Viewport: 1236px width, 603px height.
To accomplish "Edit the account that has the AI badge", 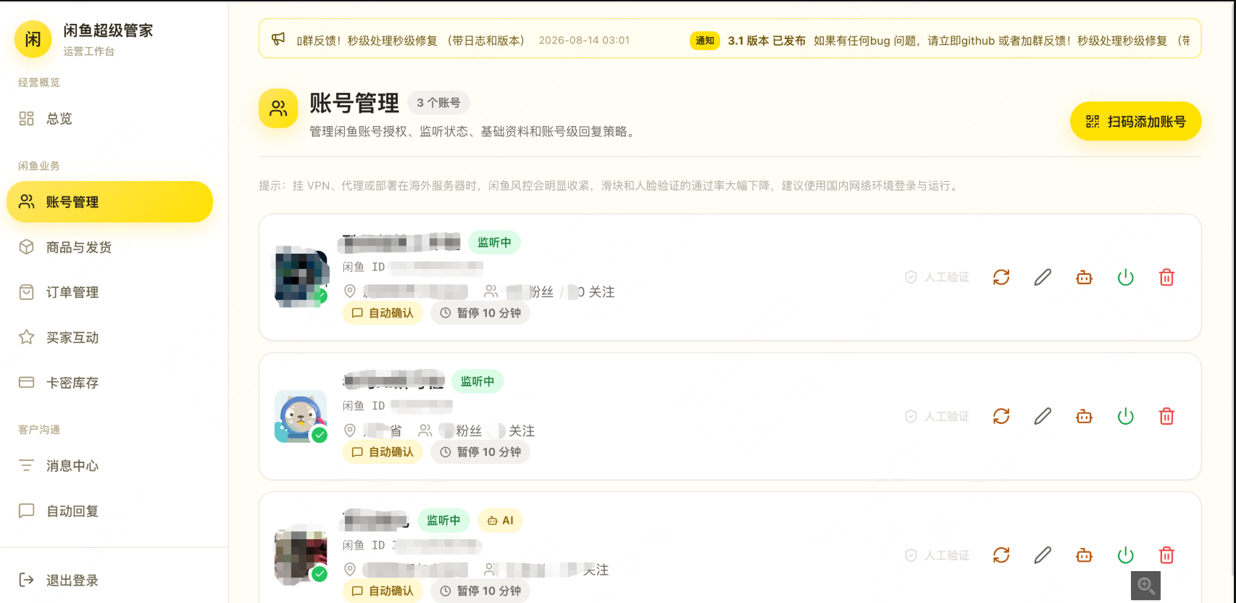I will (1043, 555).
